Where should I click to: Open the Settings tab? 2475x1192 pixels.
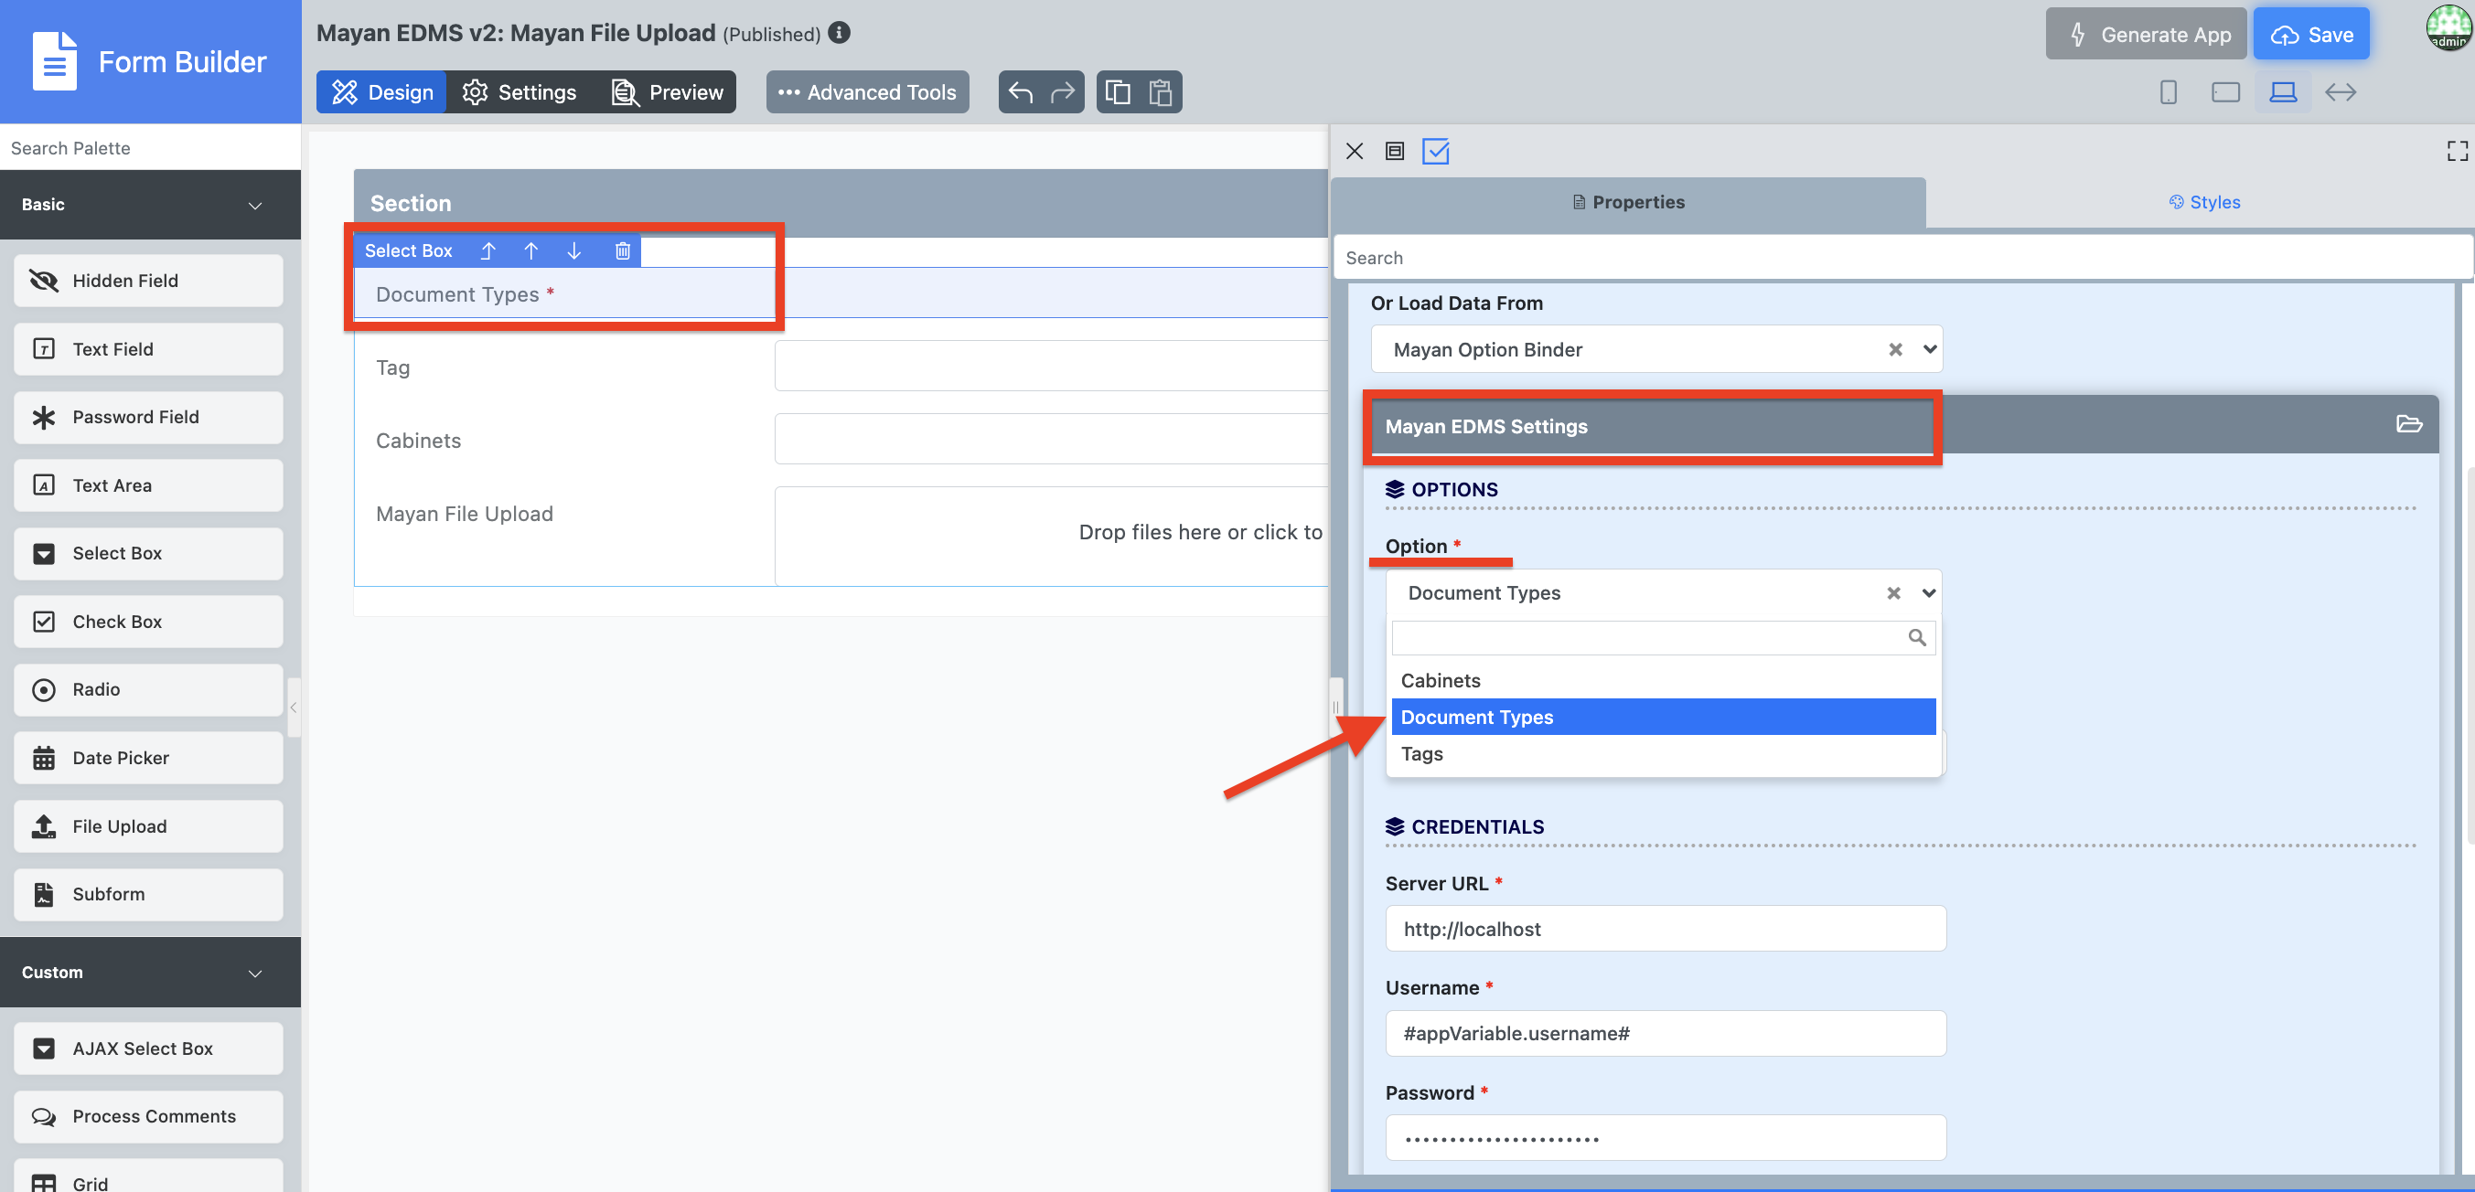click(x=519, y=92)
